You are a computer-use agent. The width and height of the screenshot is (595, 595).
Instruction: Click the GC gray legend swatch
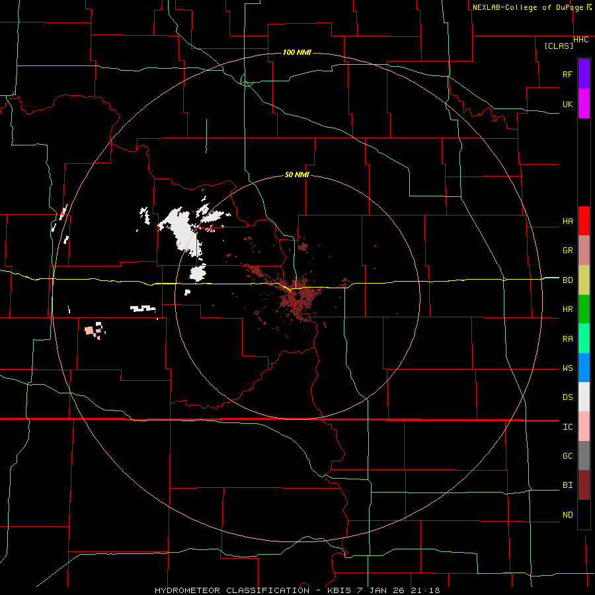584,456
